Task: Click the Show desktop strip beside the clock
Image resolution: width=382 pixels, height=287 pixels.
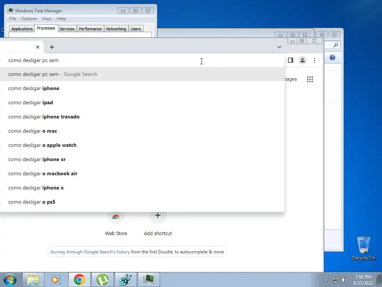Action: [x=379, y=280]
